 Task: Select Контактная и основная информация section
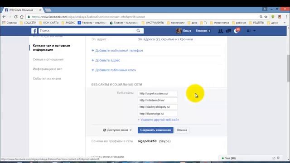pos(51,48)
